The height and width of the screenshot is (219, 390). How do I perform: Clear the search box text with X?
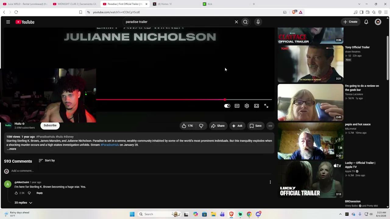[236, 22]
